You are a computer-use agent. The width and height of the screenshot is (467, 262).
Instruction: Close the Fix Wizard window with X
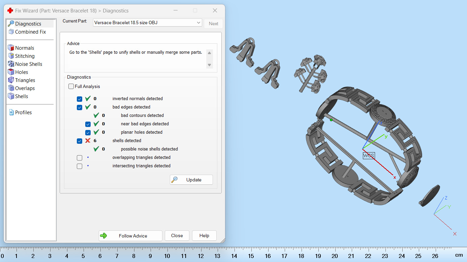215,10
